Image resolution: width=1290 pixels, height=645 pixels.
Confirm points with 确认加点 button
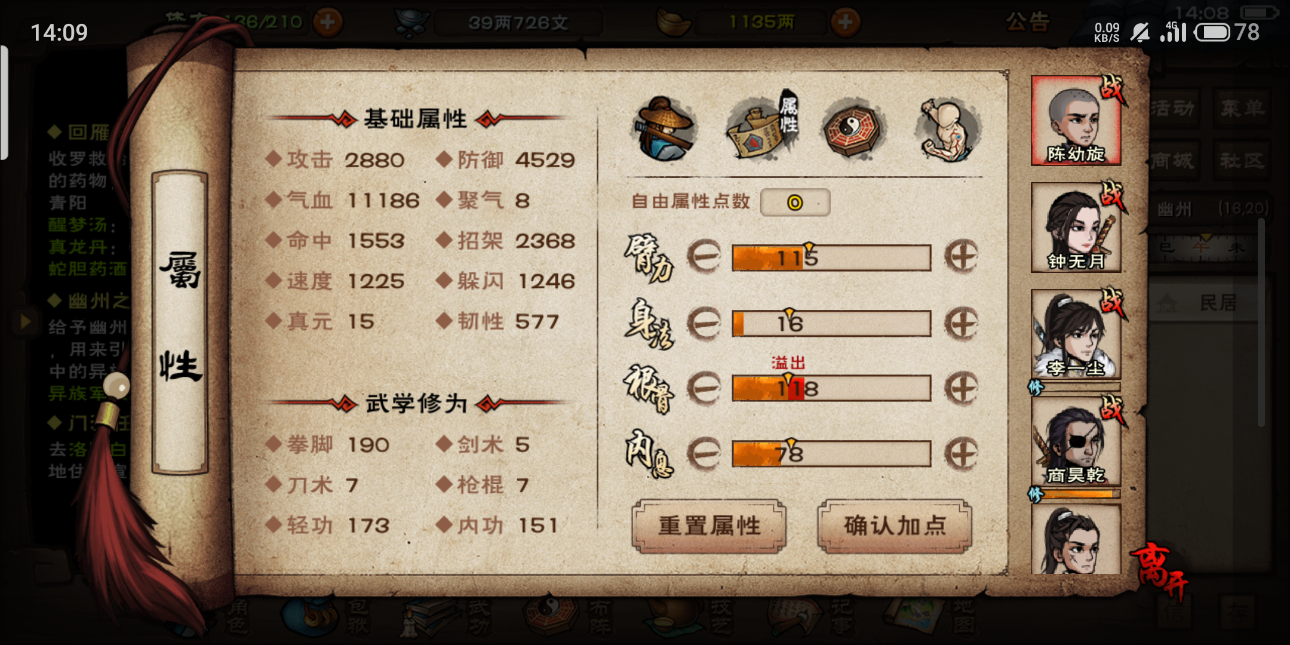click(x=895, y=526)
